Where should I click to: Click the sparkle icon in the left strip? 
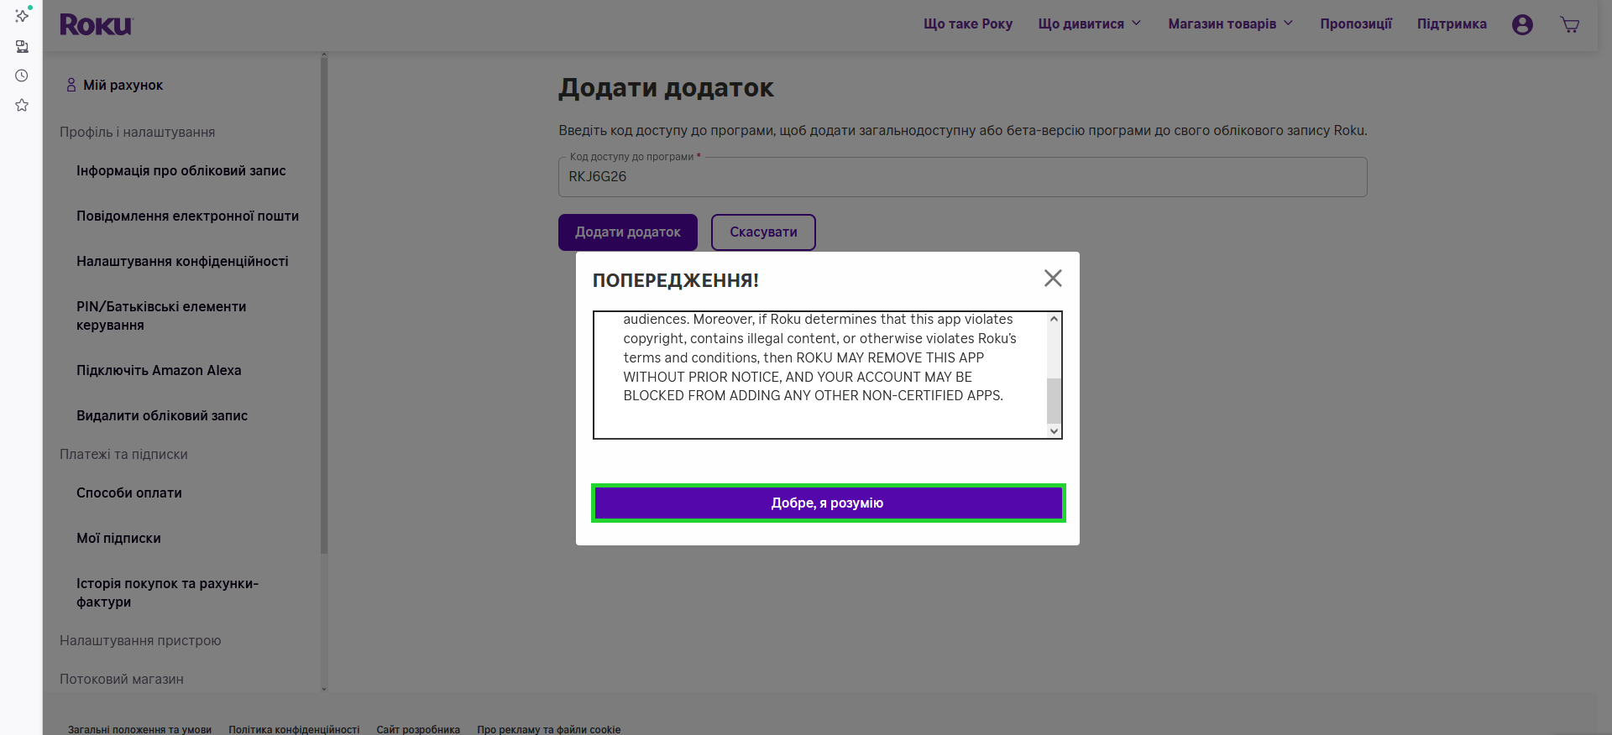(22, 15)
